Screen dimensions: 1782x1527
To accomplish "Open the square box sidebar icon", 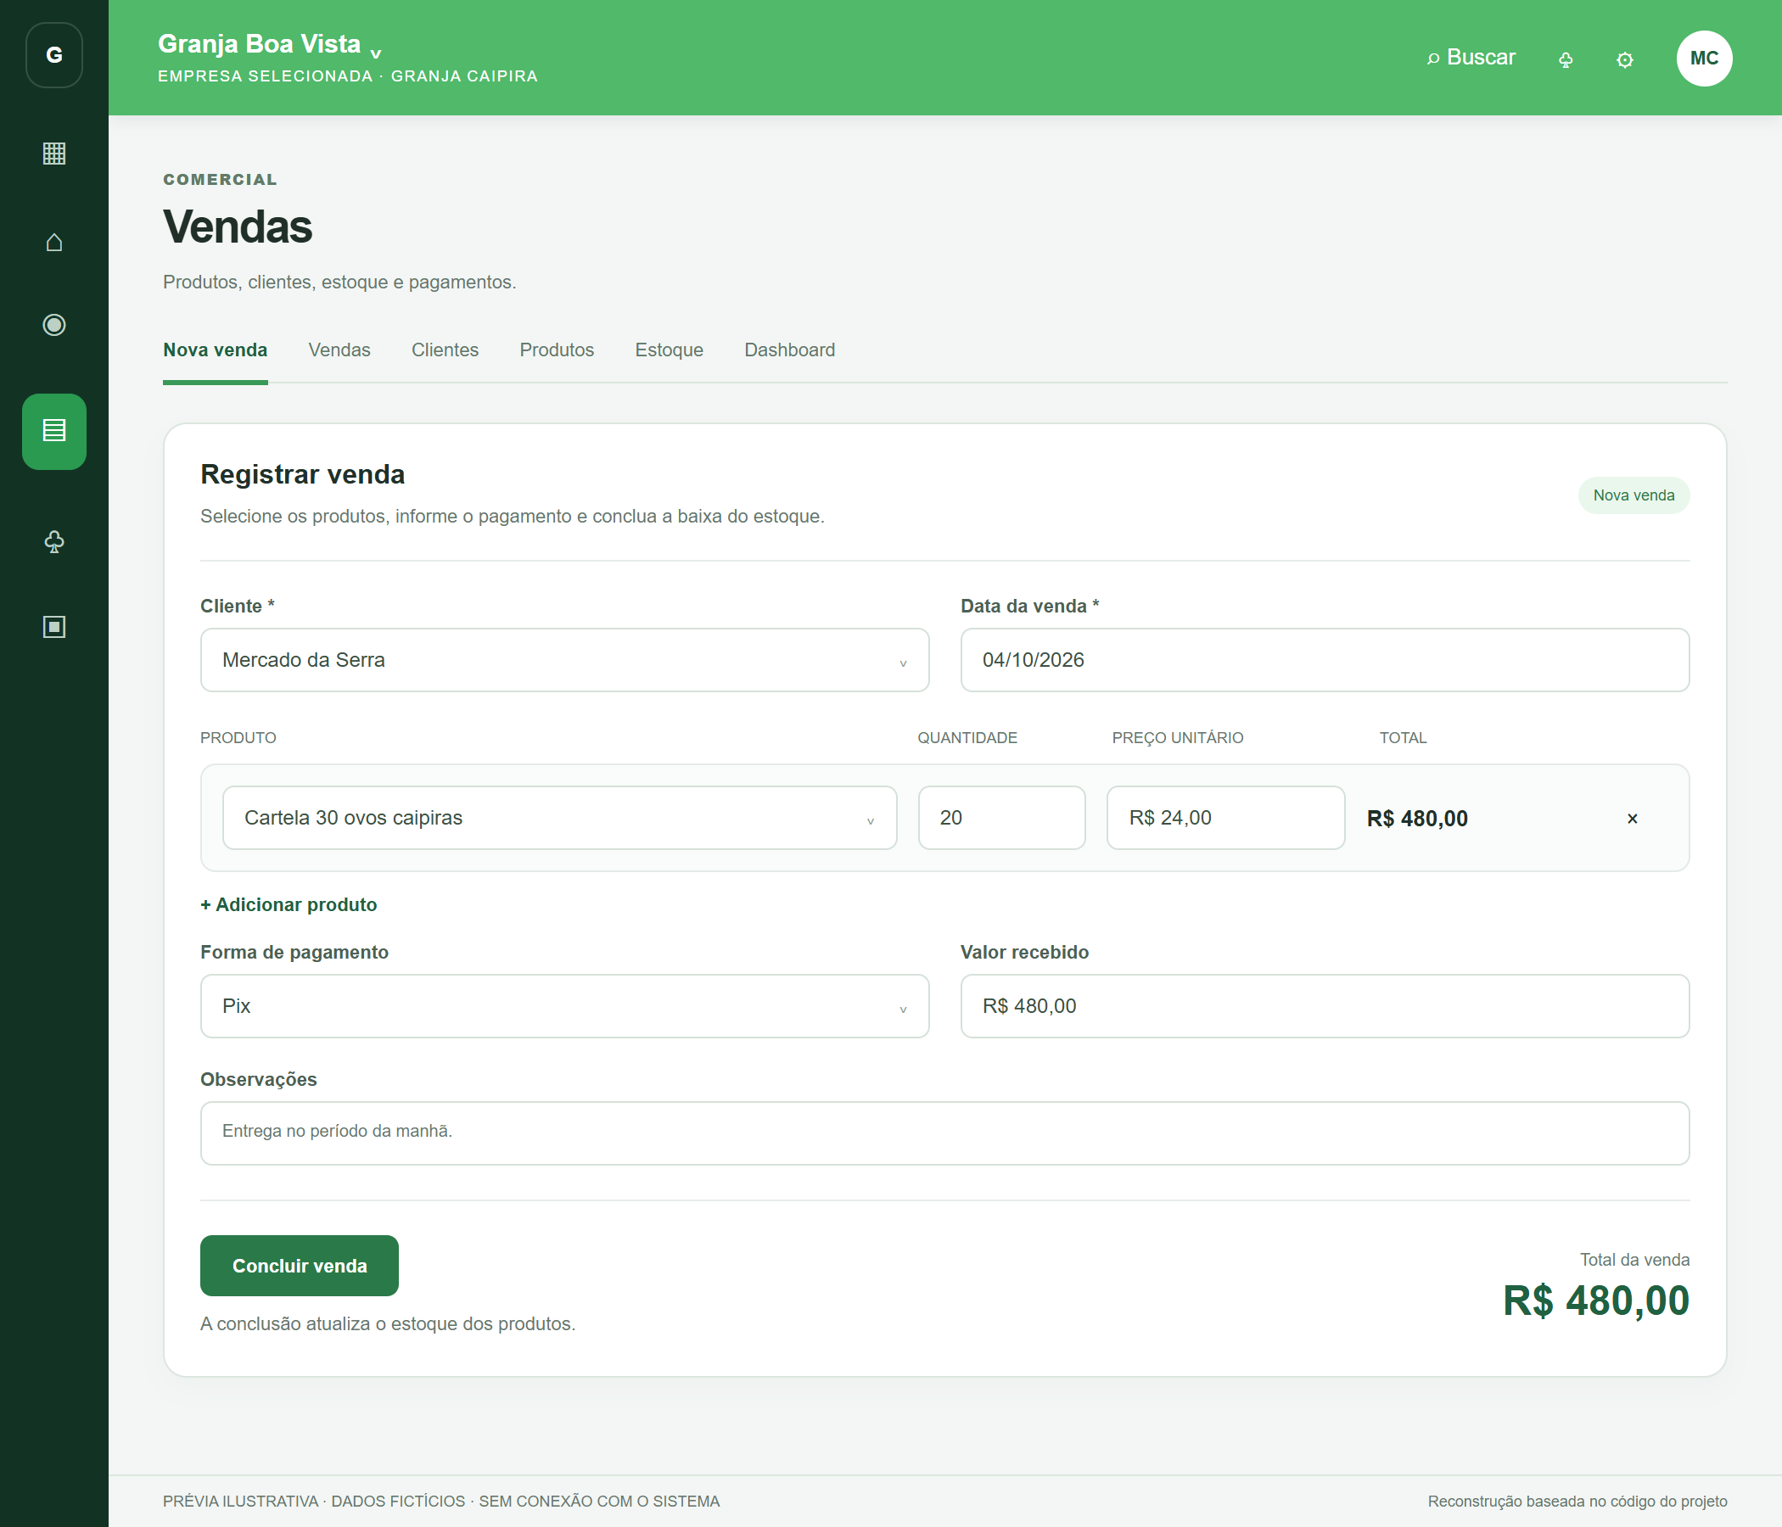I will (x=54, y=627).
